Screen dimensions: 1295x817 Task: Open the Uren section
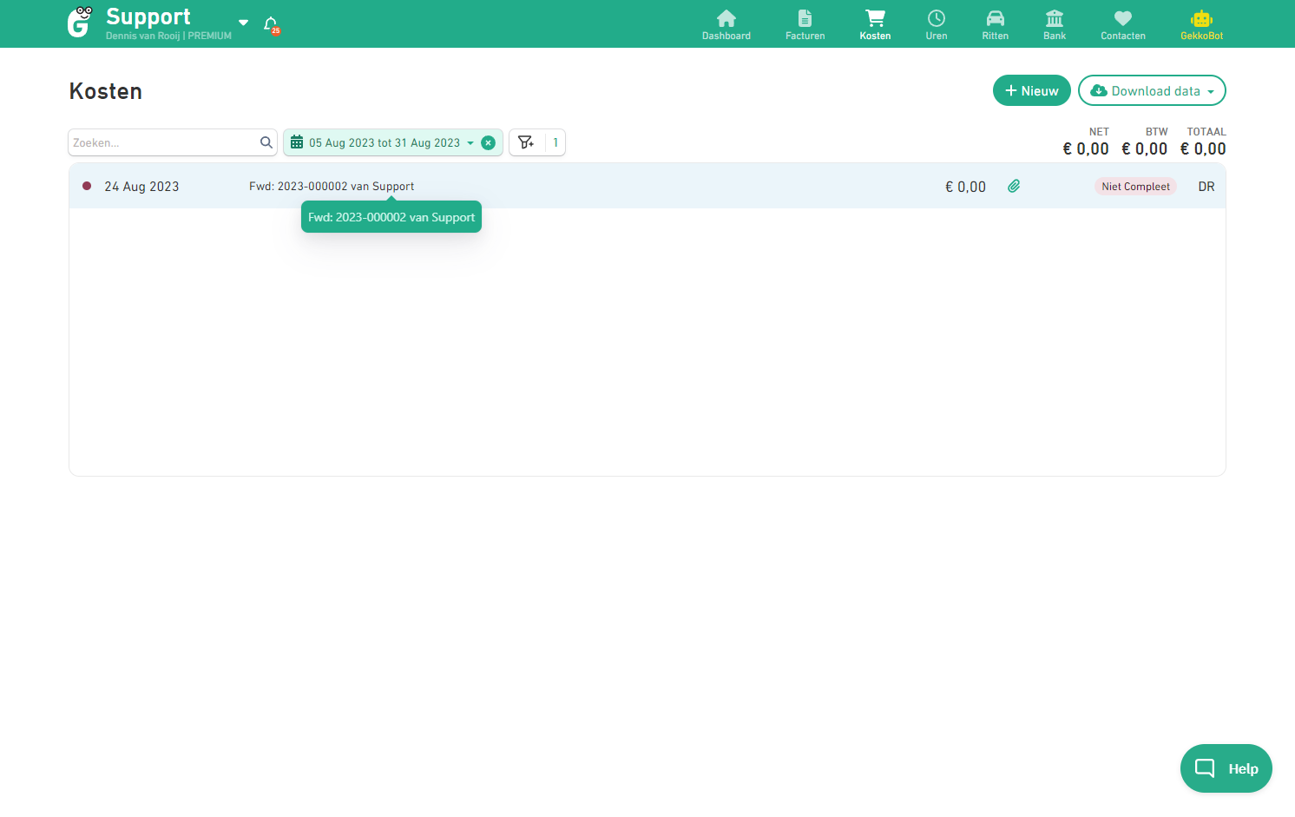937,24
